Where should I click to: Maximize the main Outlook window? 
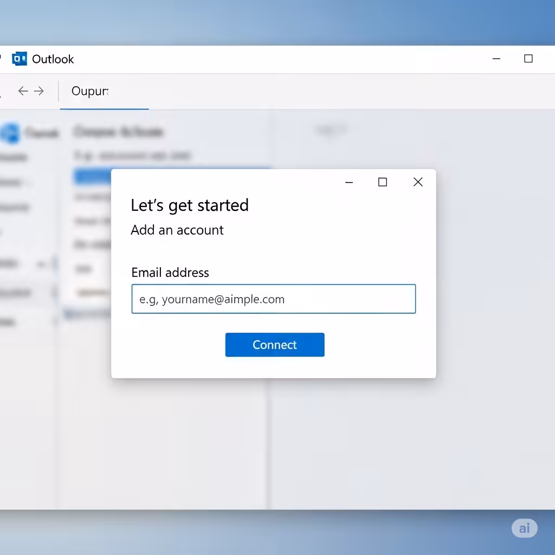[528, 59]
